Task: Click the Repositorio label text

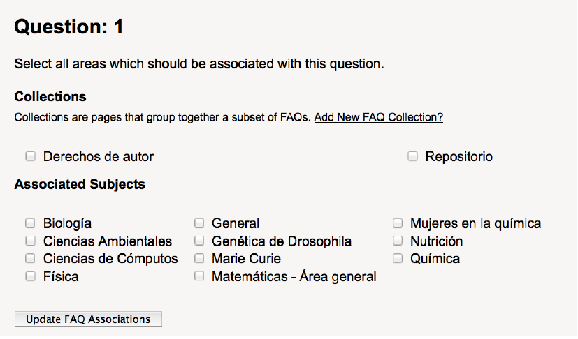Action: click(x=458, y=157)
